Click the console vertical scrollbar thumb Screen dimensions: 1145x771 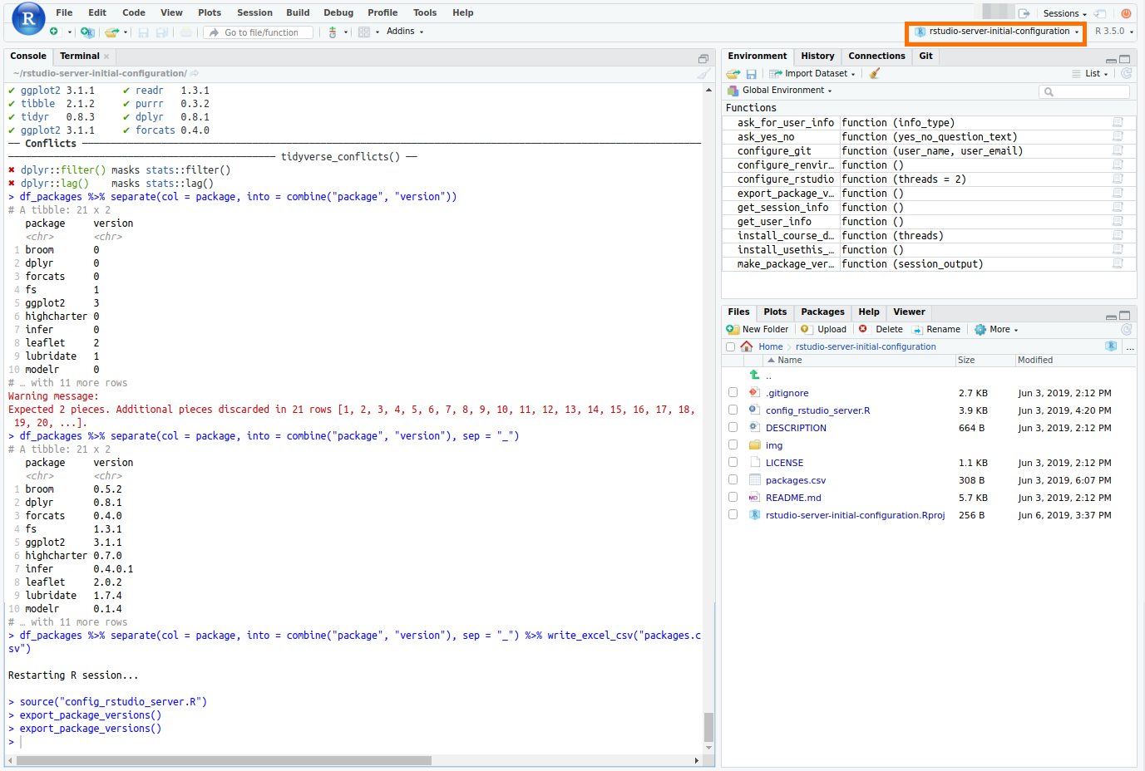tap(708, 727)
